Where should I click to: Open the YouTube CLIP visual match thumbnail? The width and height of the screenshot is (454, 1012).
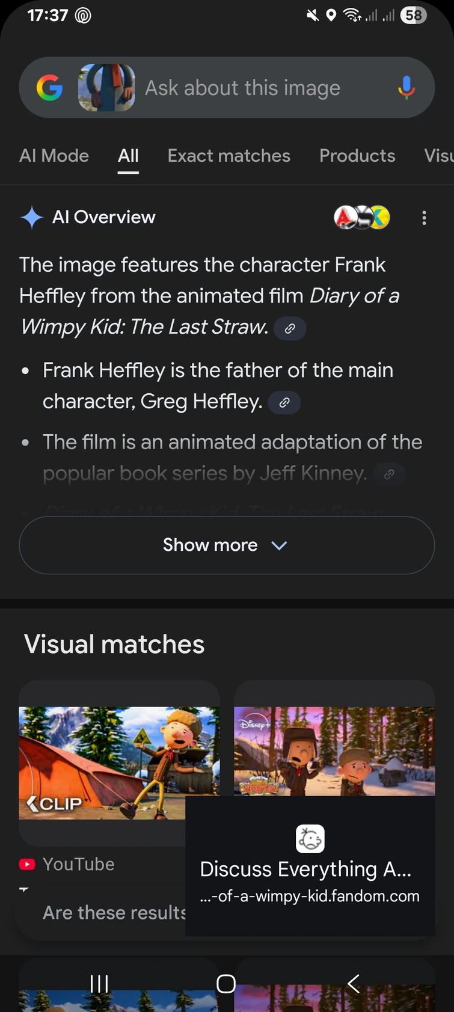102,762
